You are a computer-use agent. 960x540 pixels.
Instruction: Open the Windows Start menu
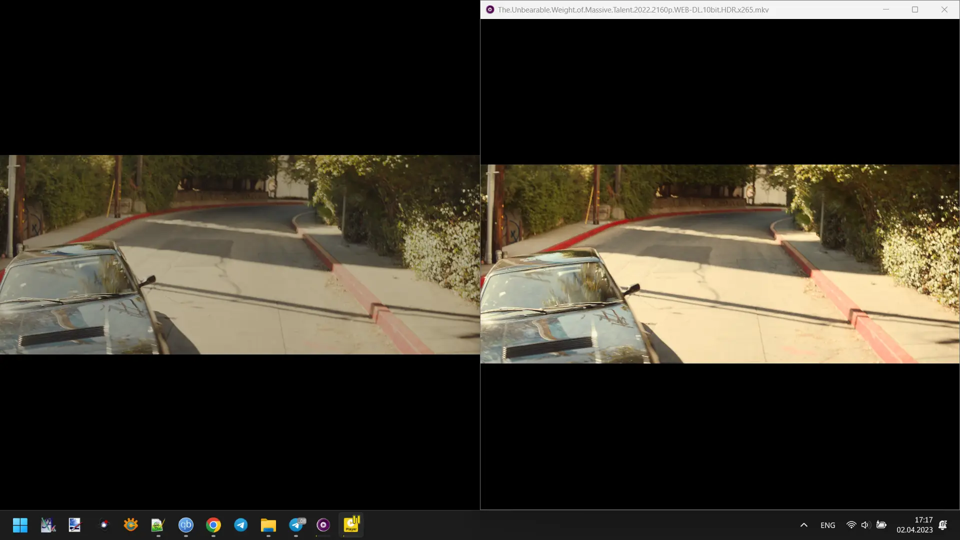pos(20,525)
